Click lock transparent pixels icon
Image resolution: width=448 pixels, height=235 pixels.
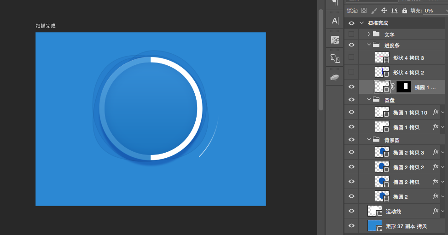point(364,11)
